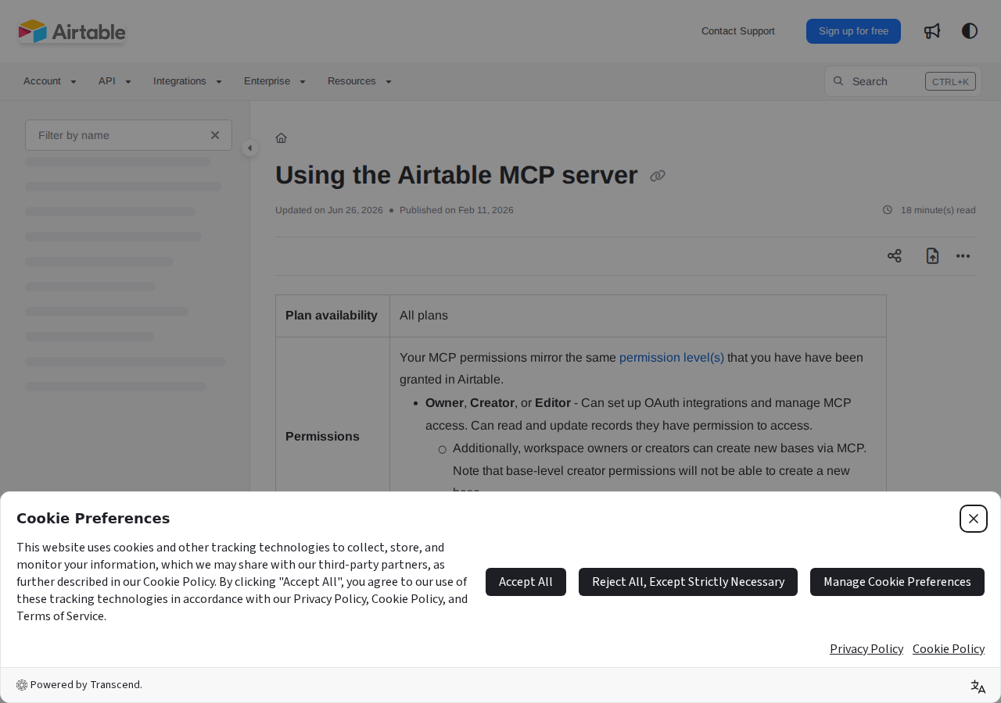The image size is (1001, 703).
Task: Change cookie banner language icon
Action: point(978,687)
